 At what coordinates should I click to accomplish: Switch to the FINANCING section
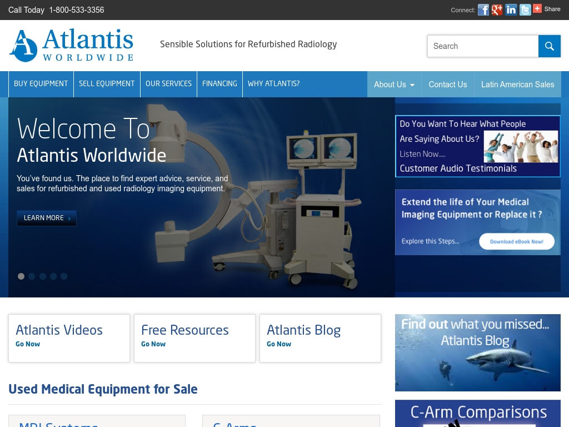219,84
